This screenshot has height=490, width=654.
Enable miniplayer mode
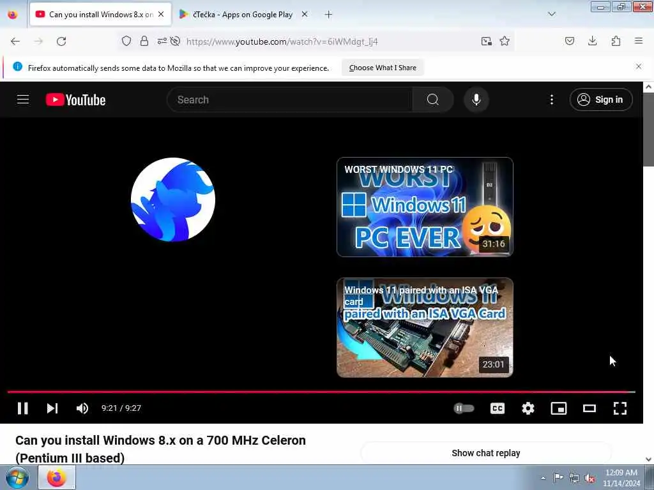[558, 408]
